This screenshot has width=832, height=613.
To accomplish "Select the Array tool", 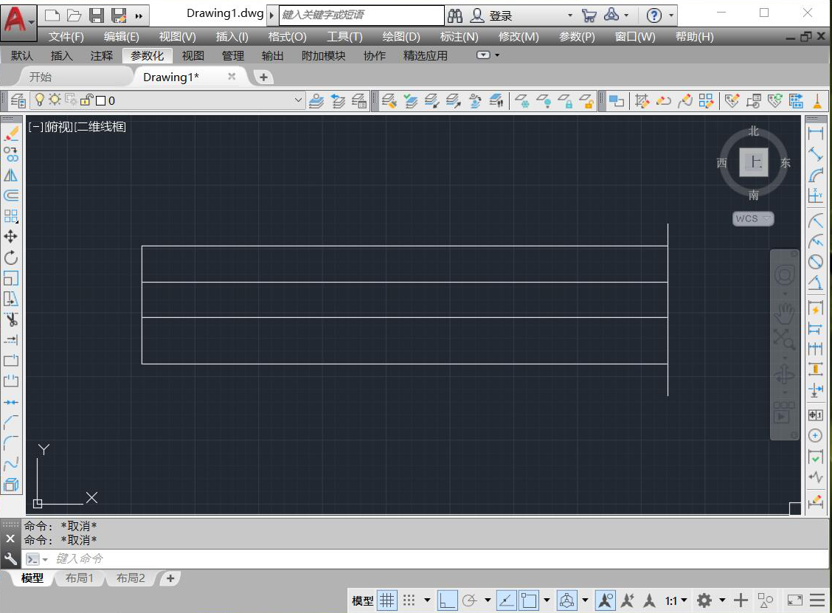I will [x=11, y=216].
